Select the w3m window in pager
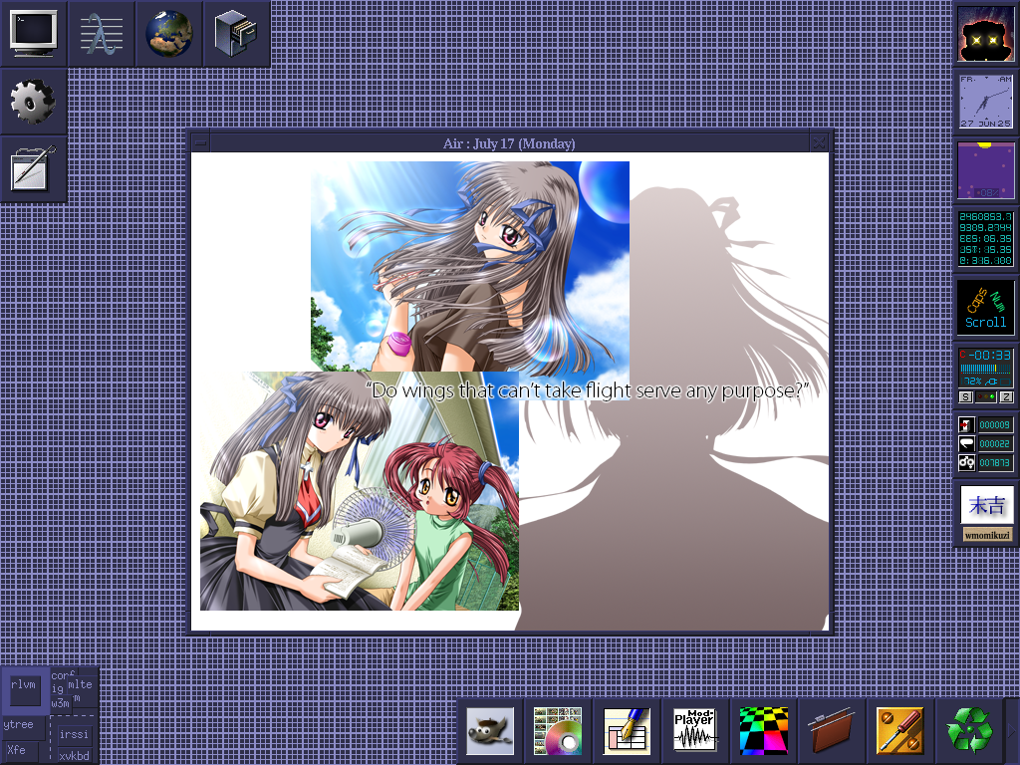This screenshot has width=1020, height=765. click(60, 703)
